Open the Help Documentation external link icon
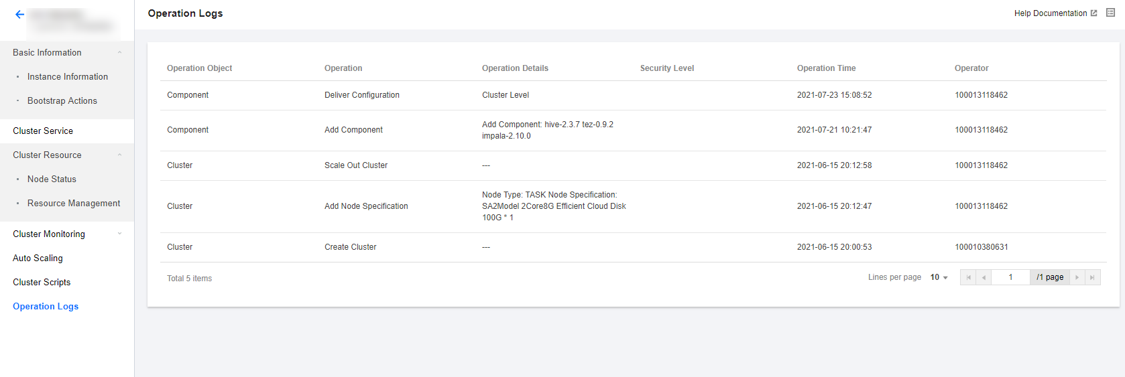 click(x=1094, y=13)
